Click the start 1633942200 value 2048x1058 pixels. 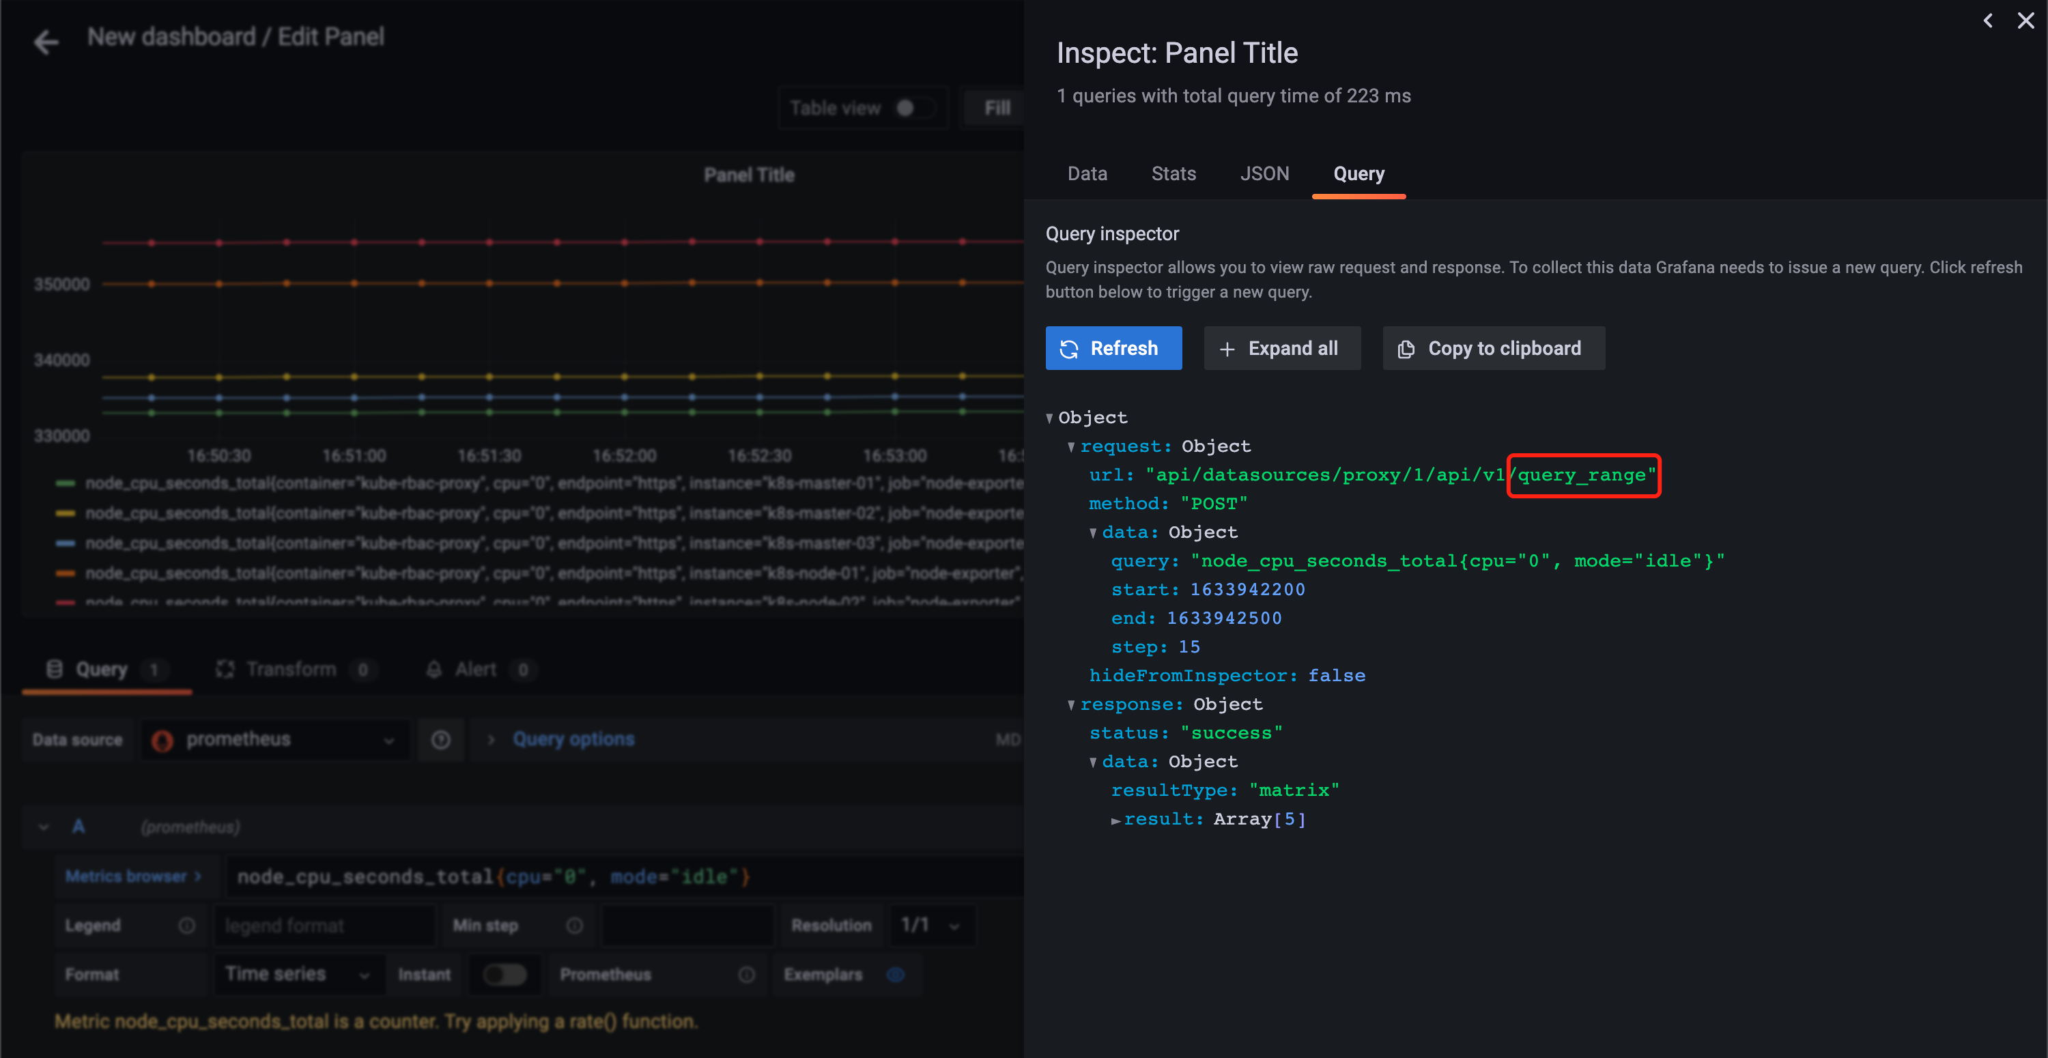tap(1247, 590)
